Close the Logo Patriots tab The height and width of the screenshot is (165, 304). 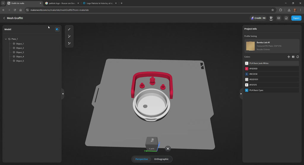pyautogui.click(x=116, y=3)
